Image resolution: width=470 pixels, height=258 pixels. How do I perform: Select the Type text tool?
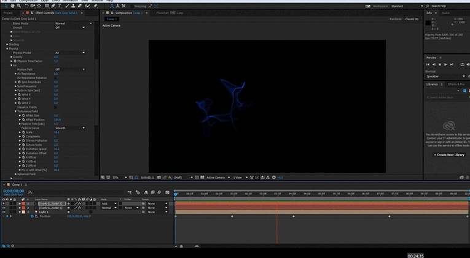[60, 6]
